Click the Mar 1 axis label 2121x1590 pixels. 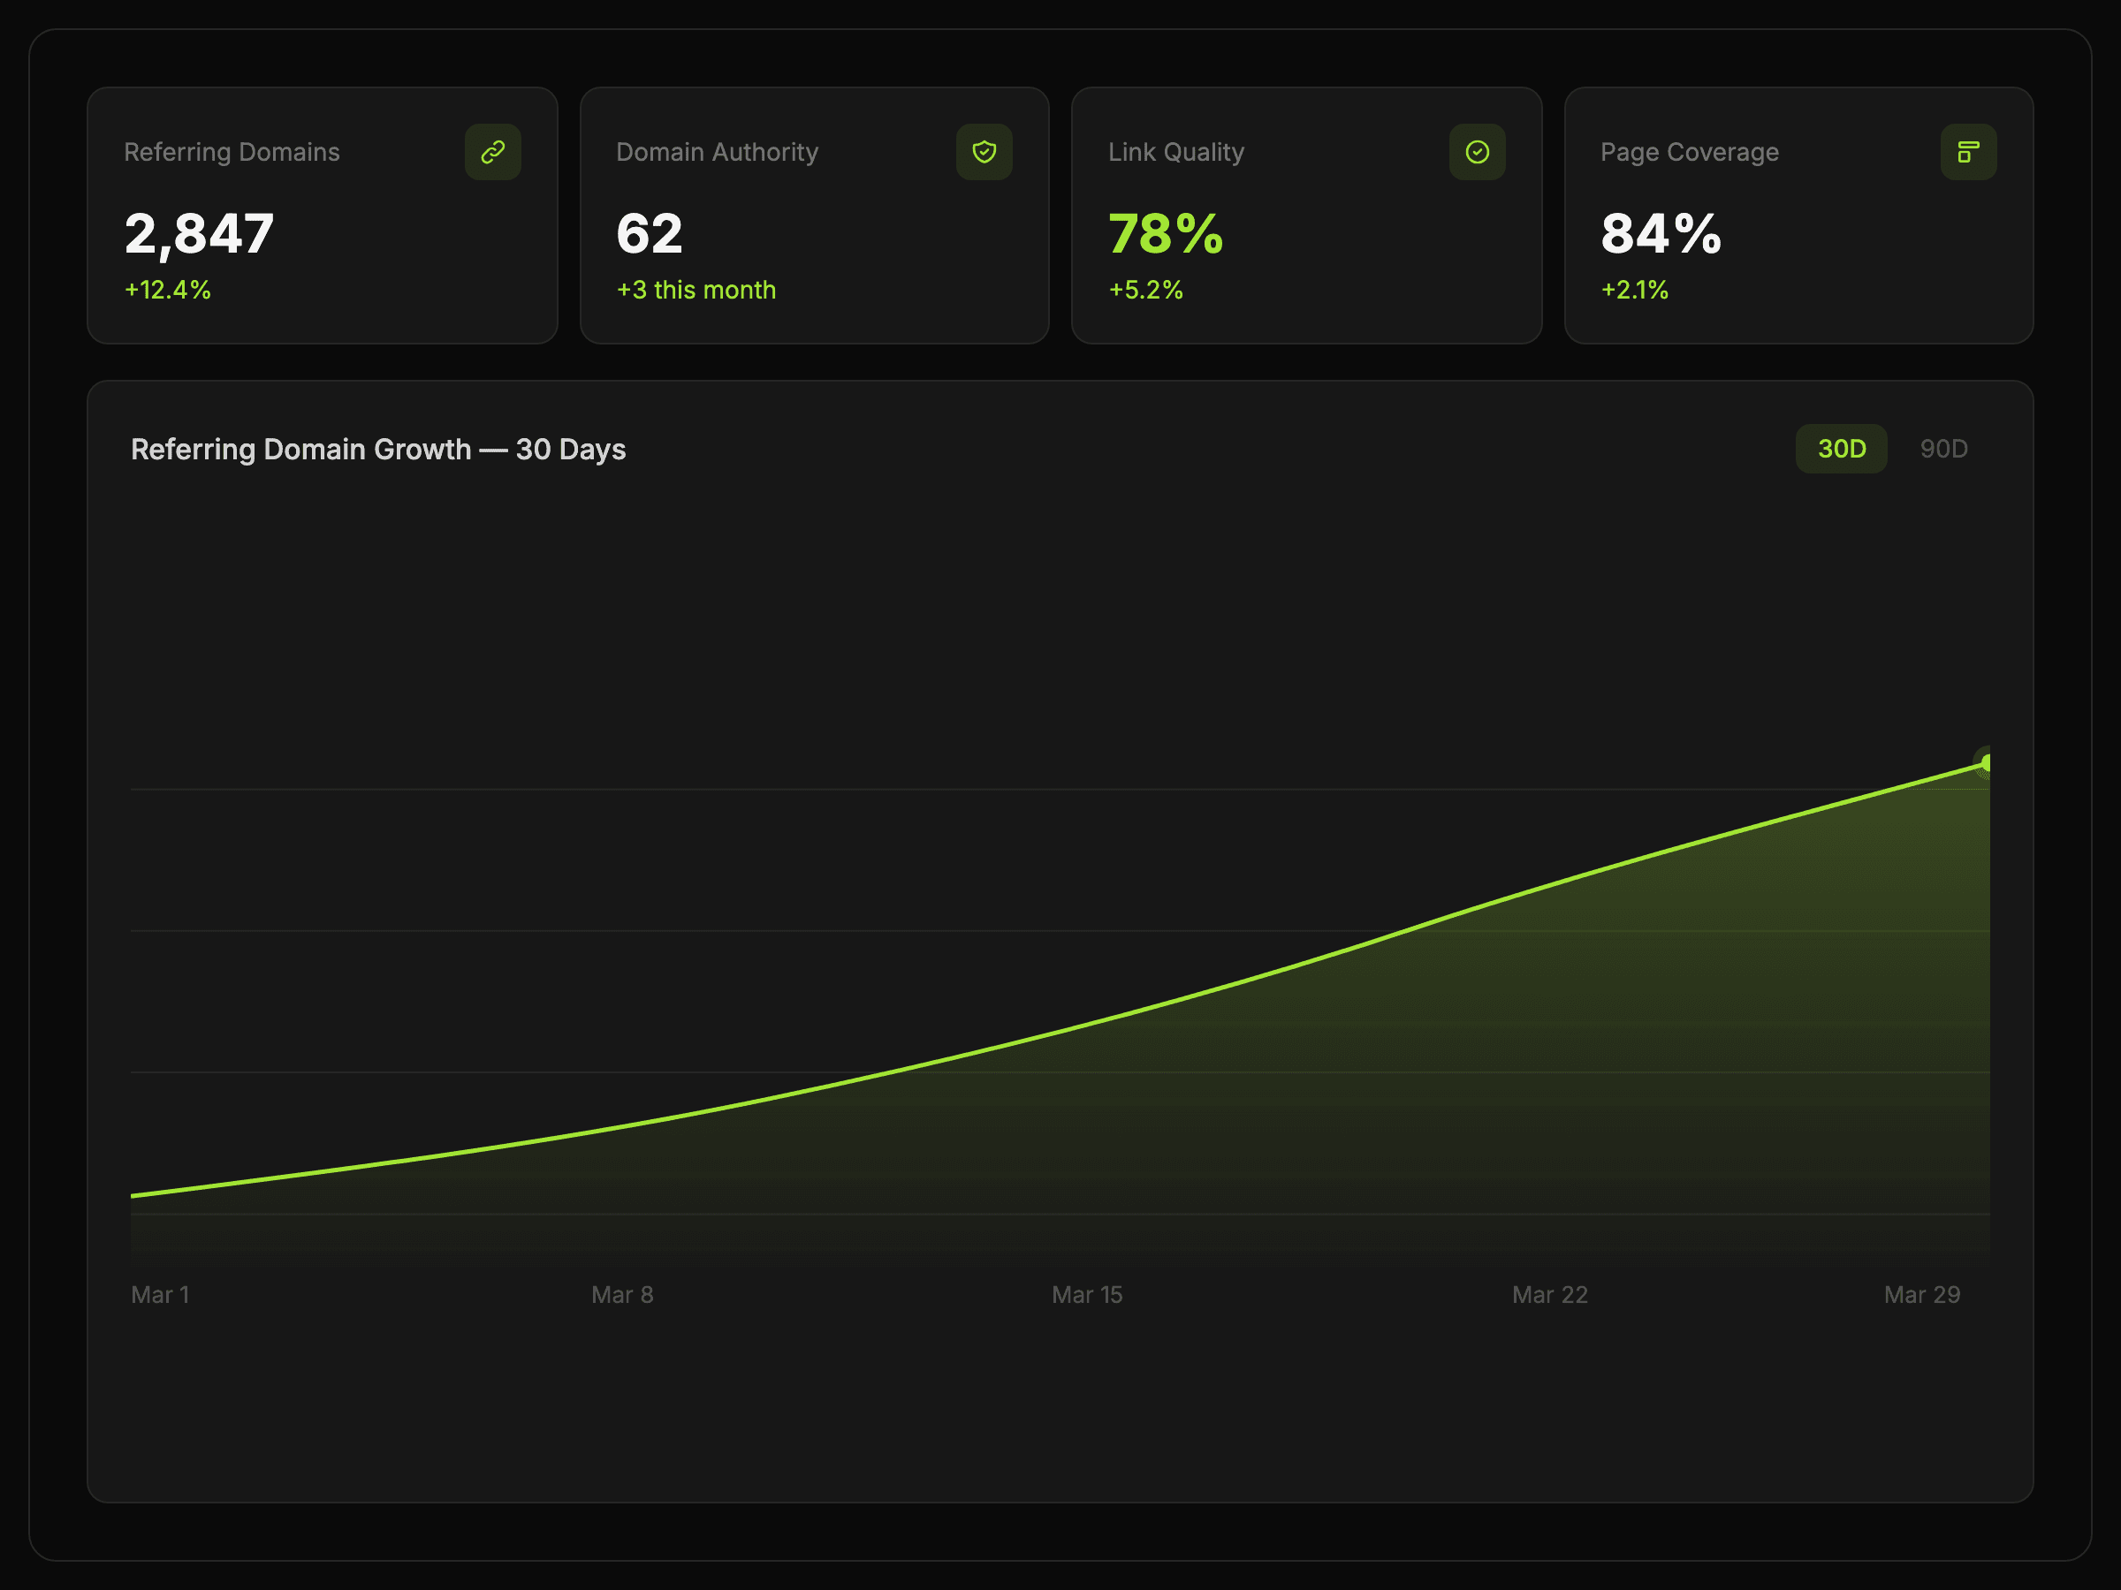click(x=160, y=1295)
